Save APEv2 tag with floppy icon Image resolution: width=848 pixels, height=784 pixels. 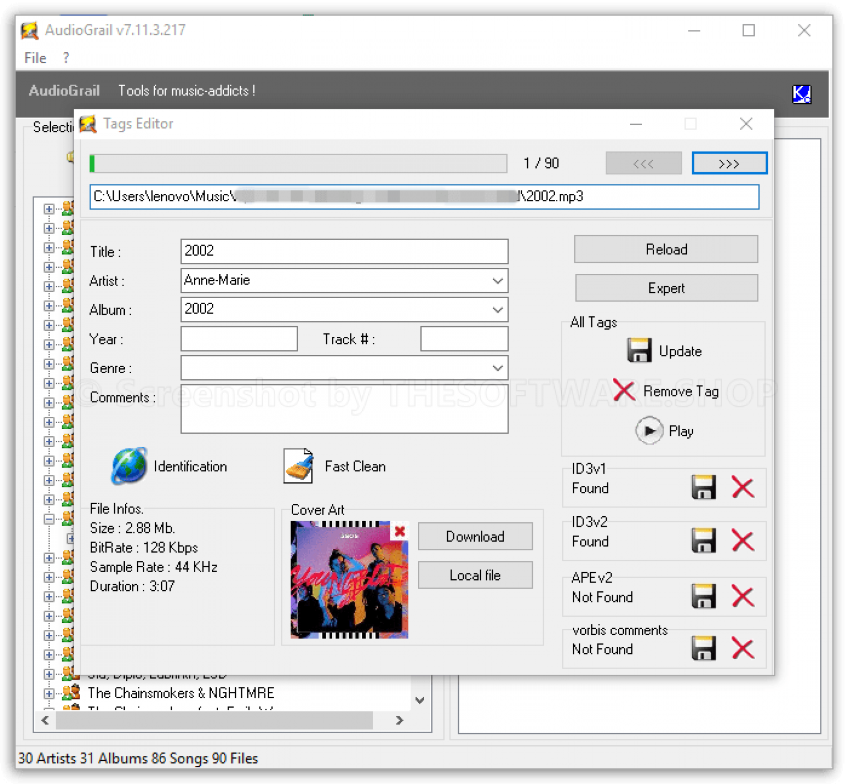pyautogui.click(x=703, y=596)
